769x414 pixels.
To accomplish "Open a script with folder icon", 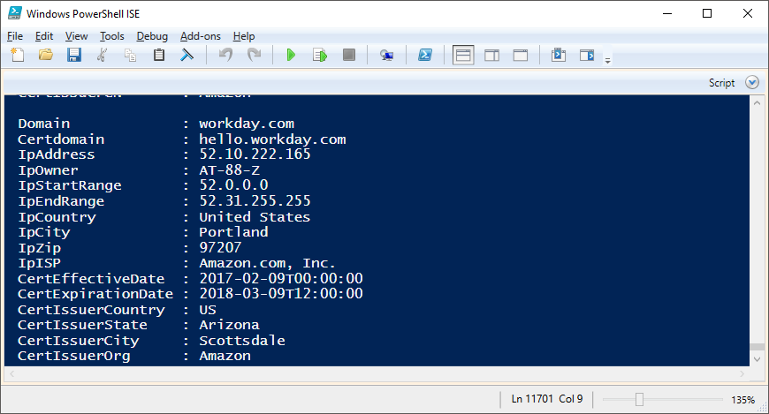I will (46, 55).
